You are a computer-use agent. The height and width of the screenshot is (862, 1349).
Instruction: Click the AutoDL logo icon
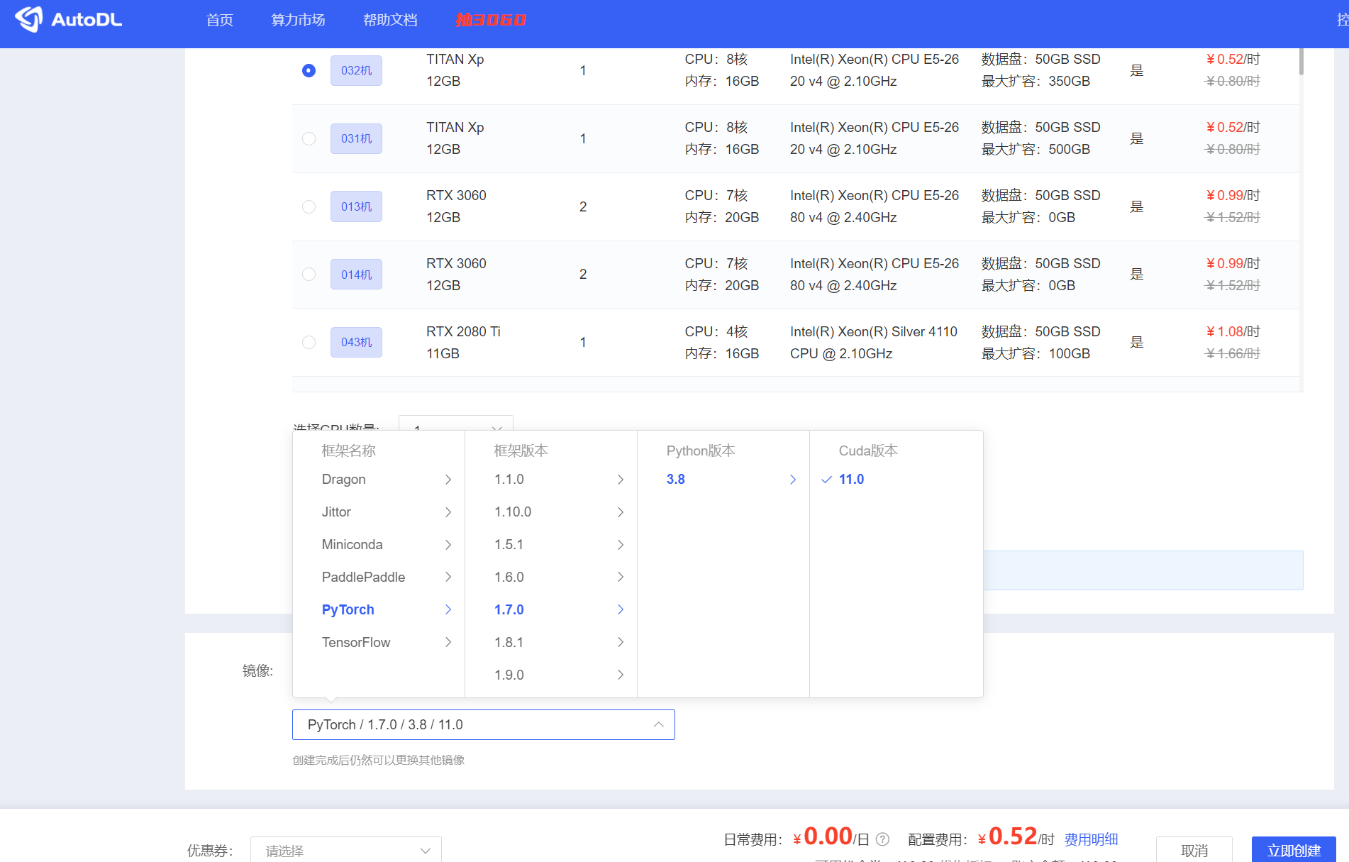point(29,19)
